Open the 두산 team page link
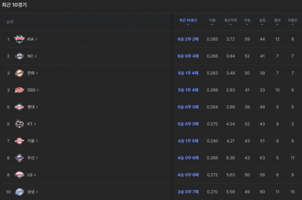The width and height of the screenshot is (302, 200). [x=33, y=158]
